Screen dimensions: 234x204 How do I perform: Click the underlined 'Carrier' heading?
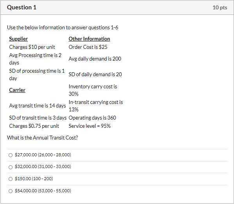(x=17, y=90)
